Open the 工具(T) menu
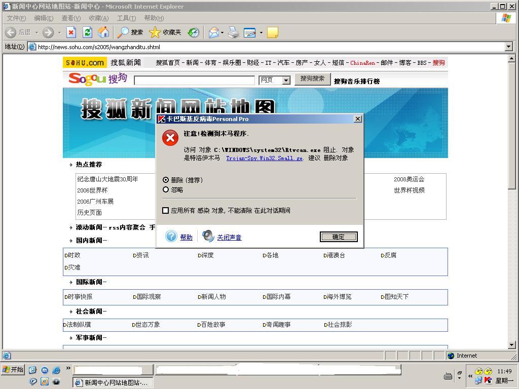The width and height of the screenshot is (519, 389). [x=126, y=18]
